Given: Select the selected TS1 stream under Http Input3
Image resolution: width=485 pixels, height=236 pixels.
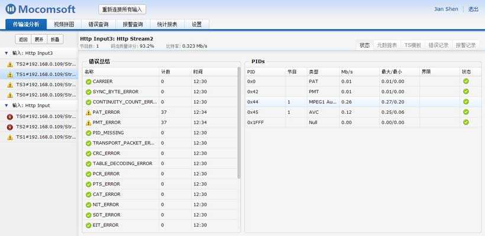Looking at the screenshot, I should point(39,74).
